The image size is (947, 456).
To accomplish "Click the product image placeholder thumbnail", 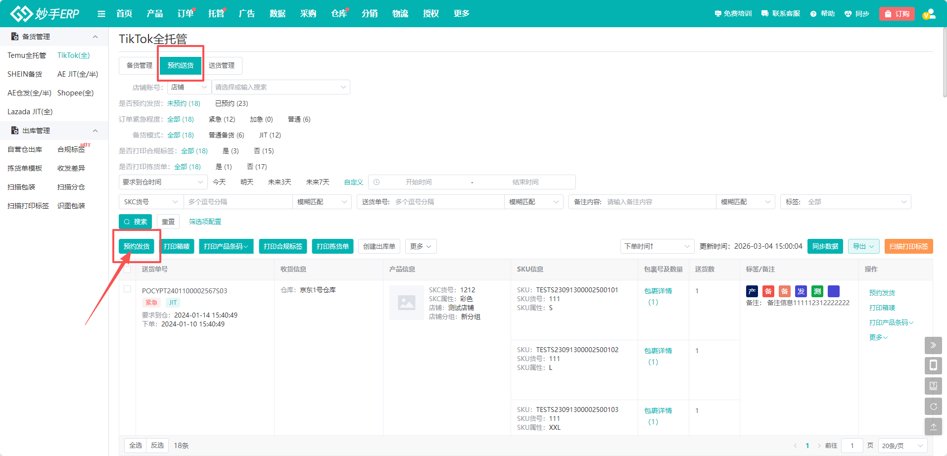I will pyautogui.click(x=406, y=303).
